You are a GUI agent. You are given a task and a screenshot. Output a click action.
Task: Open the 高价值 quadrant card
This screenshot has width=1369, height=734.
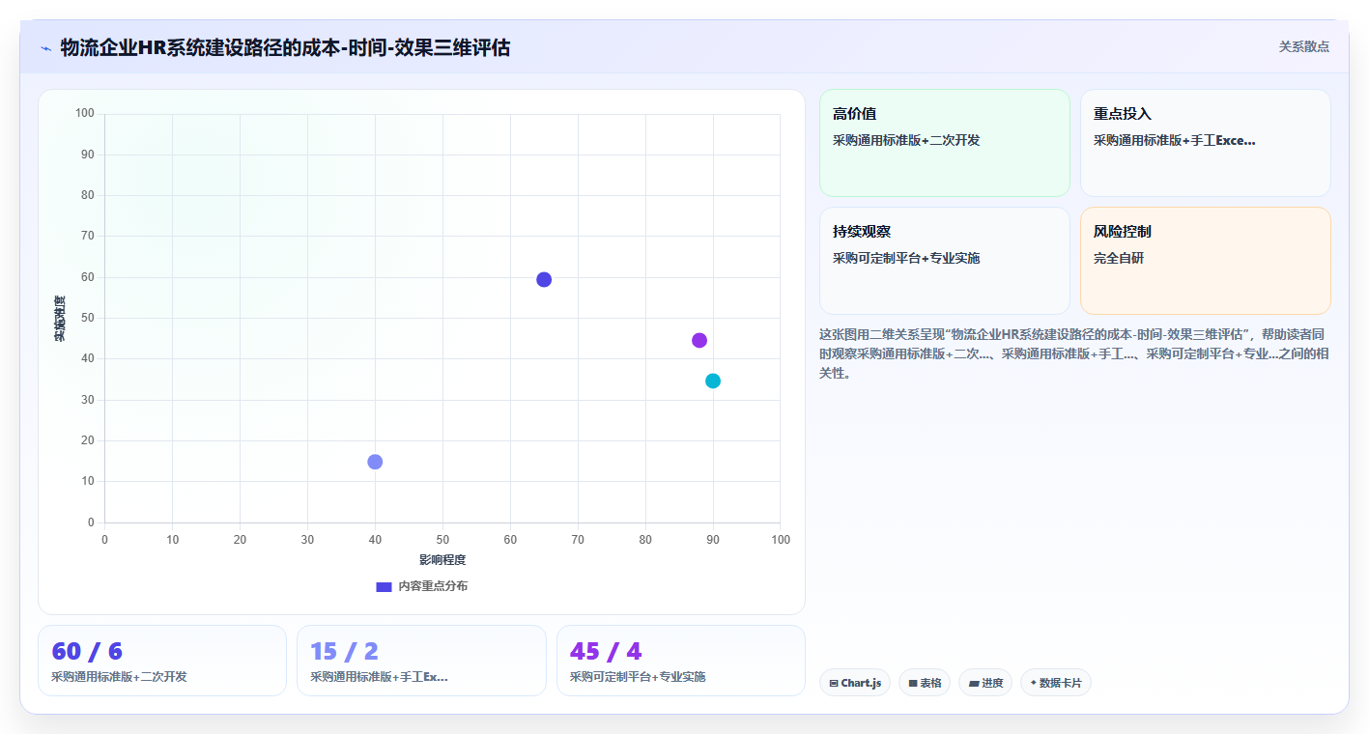[945, 143]
